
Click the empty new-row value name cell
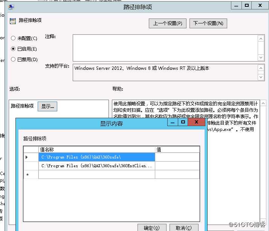point(97,174)
